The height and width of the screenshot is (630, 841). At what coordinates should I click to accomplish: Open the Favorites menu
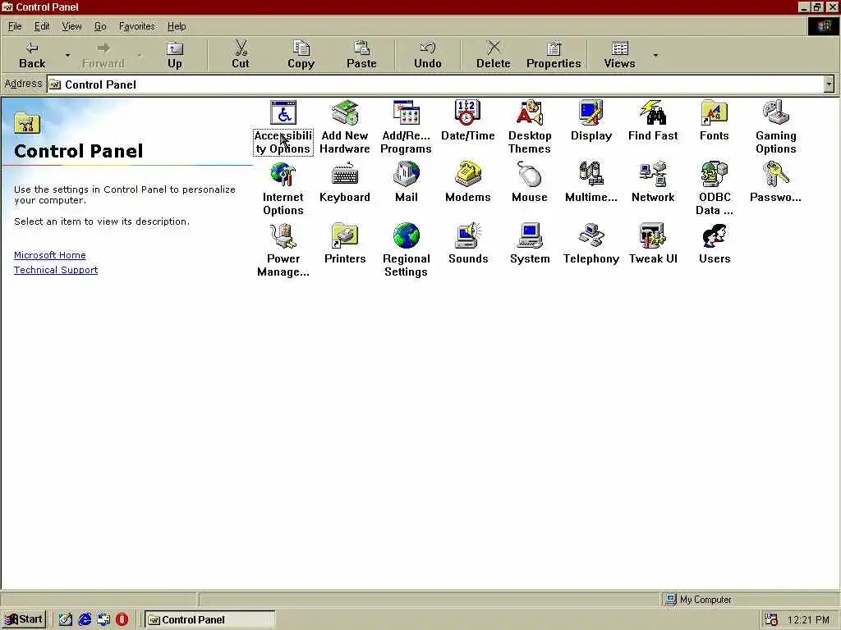coord(137,26)
